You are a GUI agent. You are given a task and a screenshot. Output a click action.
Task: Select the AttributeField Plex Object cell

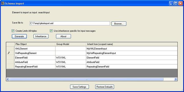(x=35, y=62)
